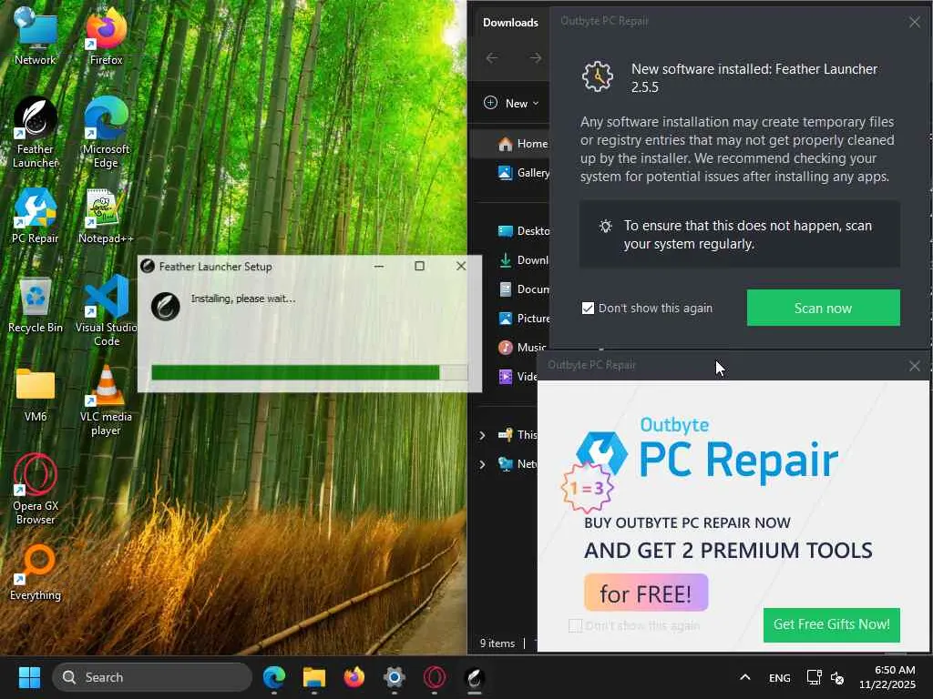
Task: Uncheck Don't show this again in notification
Action: [588, 308]
